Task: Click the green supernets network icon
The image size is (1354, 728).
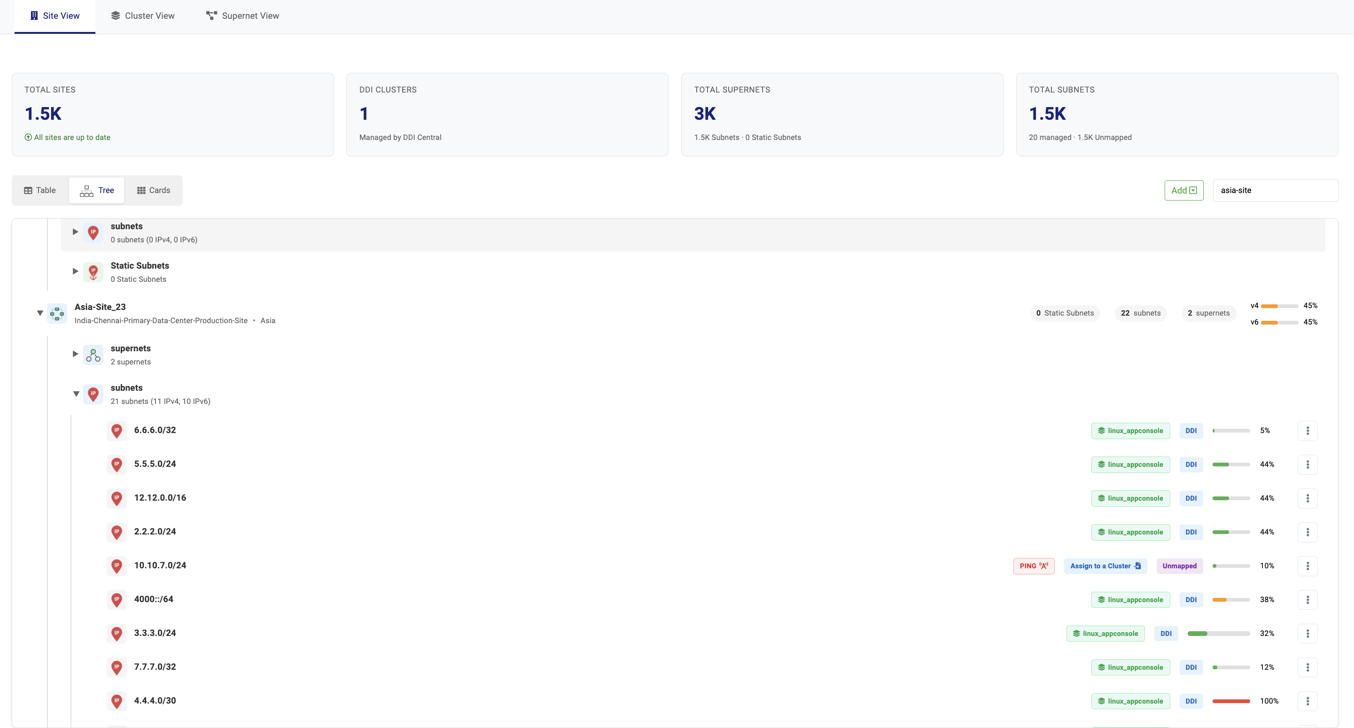Action: pos(93,355)
